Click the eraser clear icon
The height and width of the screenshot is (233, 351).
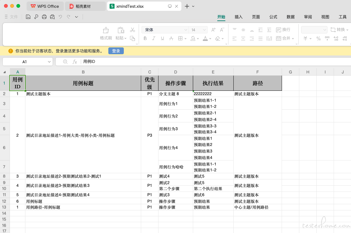click(x=217, y=38)
